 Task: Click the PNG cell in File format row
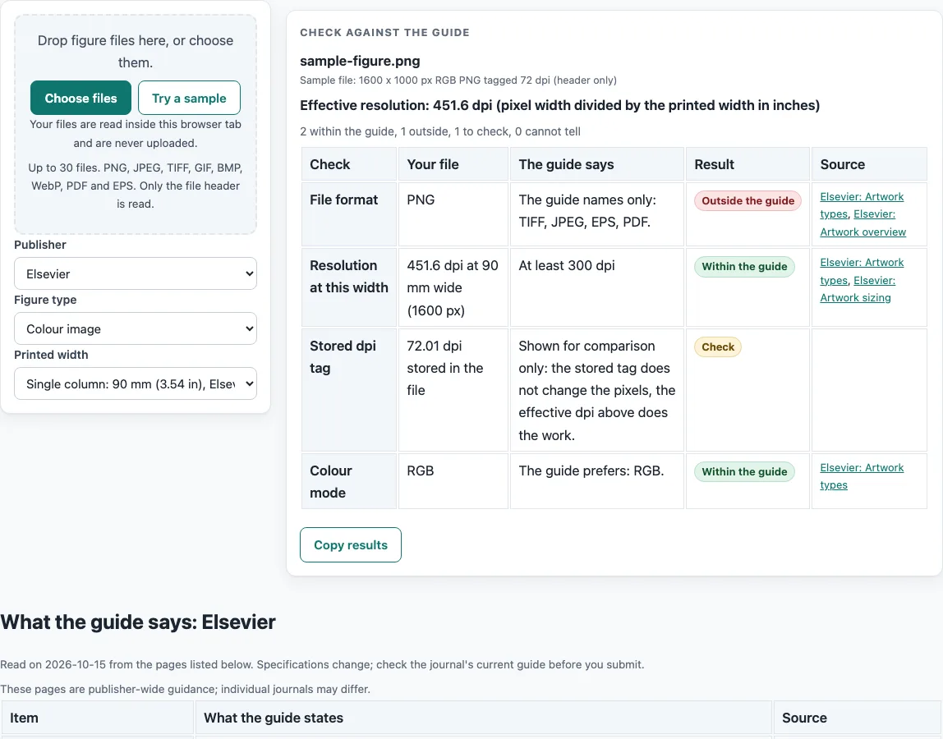(453, 214)
